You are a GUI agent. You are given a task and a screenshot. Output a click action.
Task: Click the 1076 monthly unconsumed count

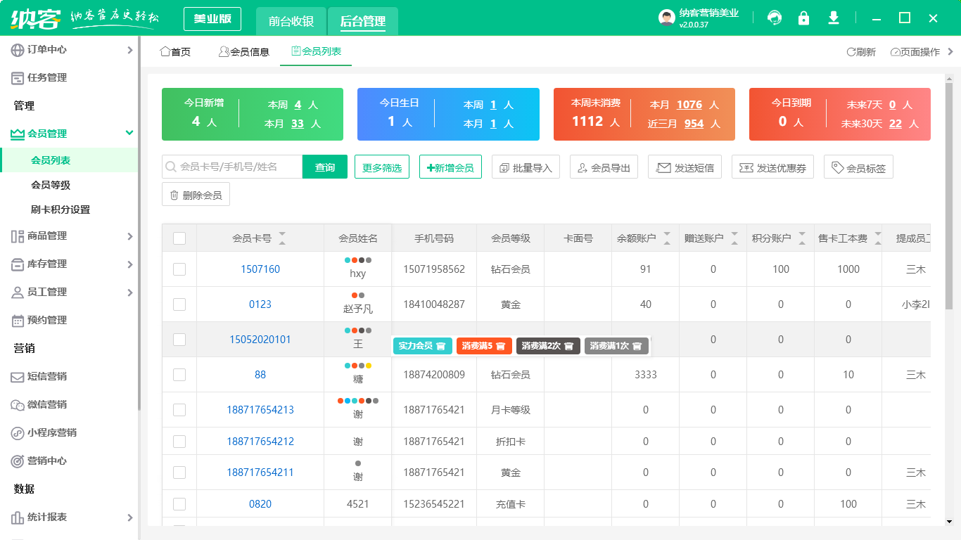click(x=689, y=105)
